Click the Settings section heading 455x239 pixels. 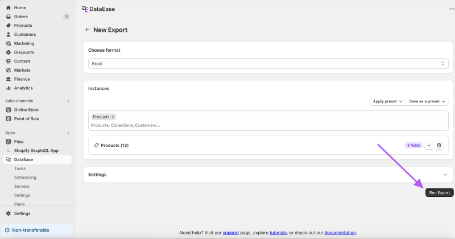point(97,175)
